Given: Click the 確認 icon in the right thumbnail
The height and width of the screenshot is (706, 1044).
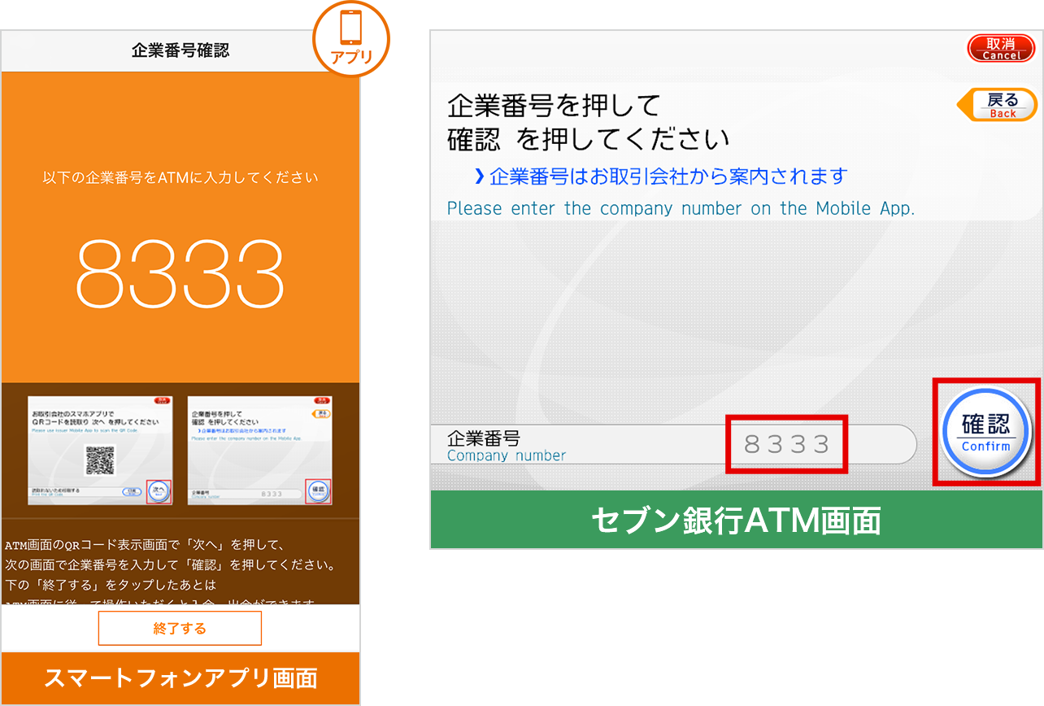Looking at the screenshot, I should coord(318,490).
